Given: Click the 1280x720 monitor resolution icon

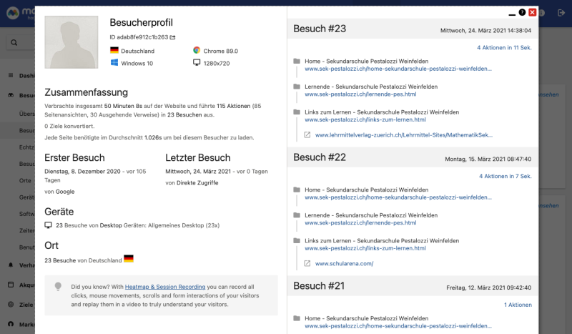Looking at the screenshot, I should tap(197, 63).
